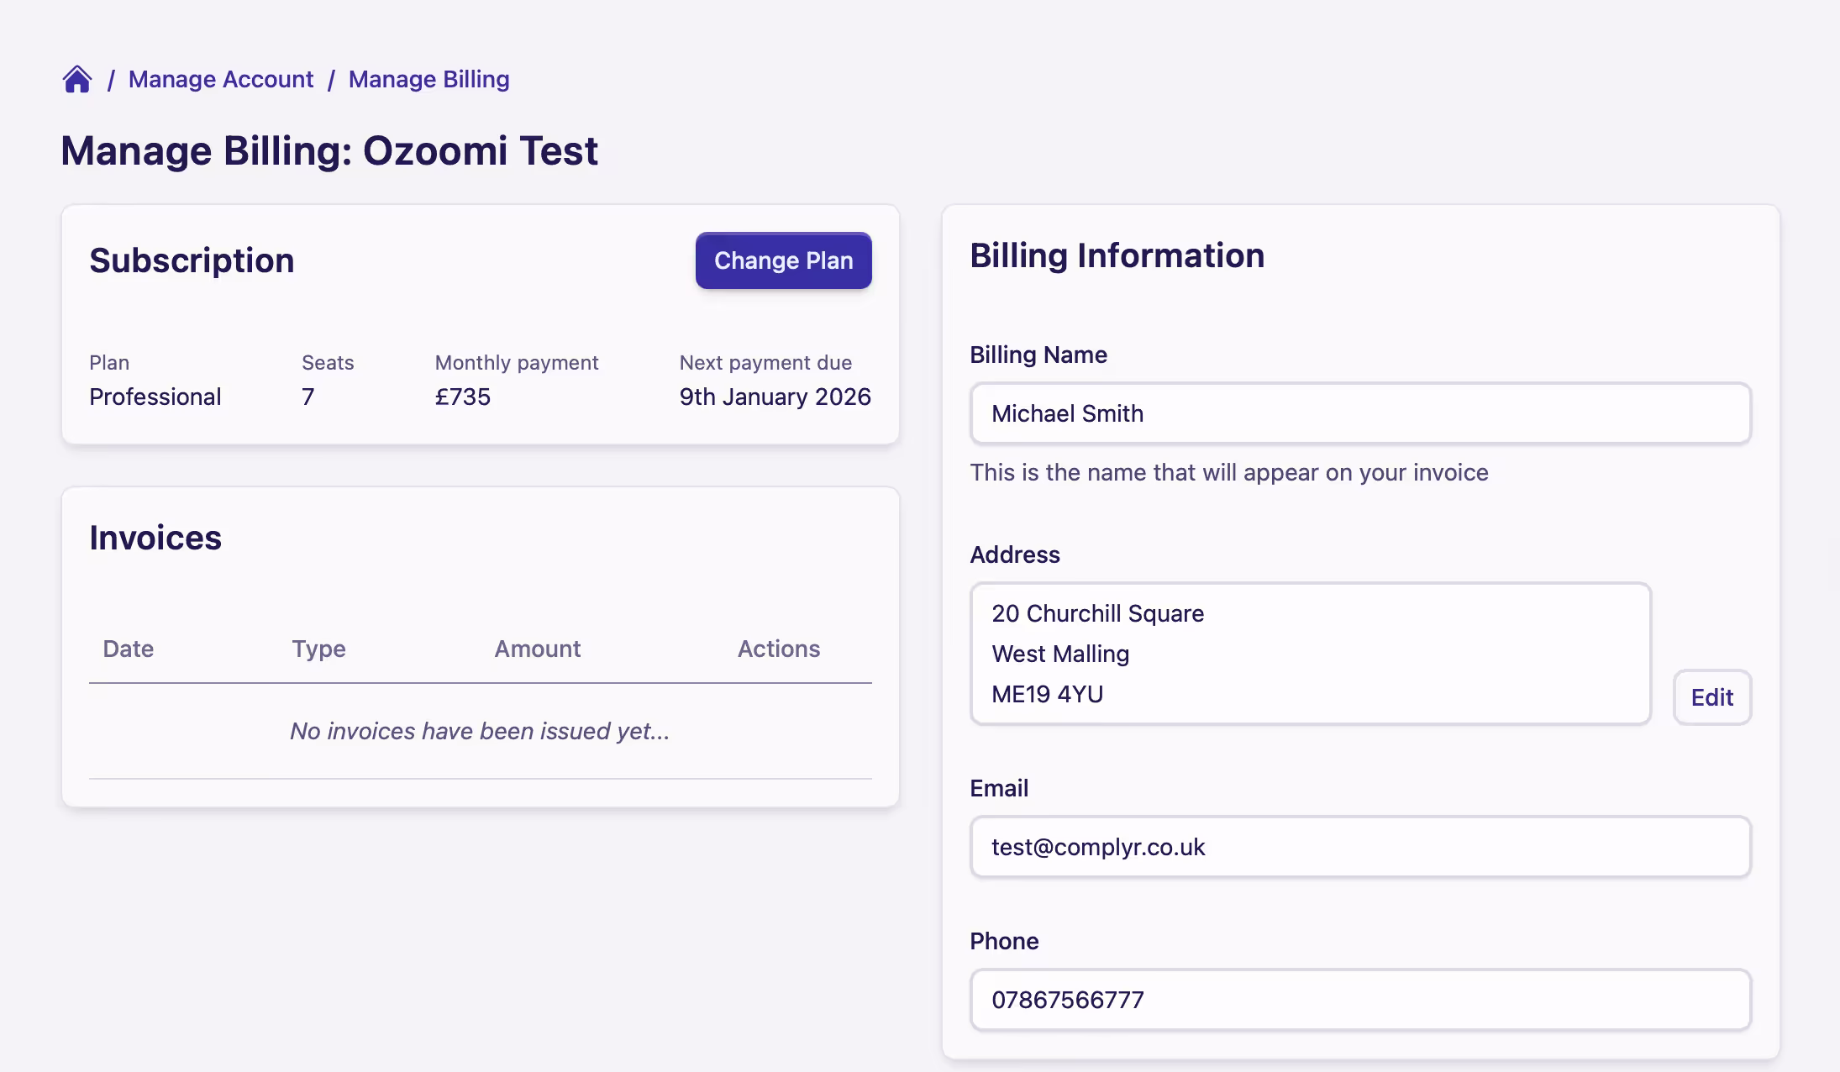
Task: Click the home icon in the breadcrumb
Action: tap(77, 78)
